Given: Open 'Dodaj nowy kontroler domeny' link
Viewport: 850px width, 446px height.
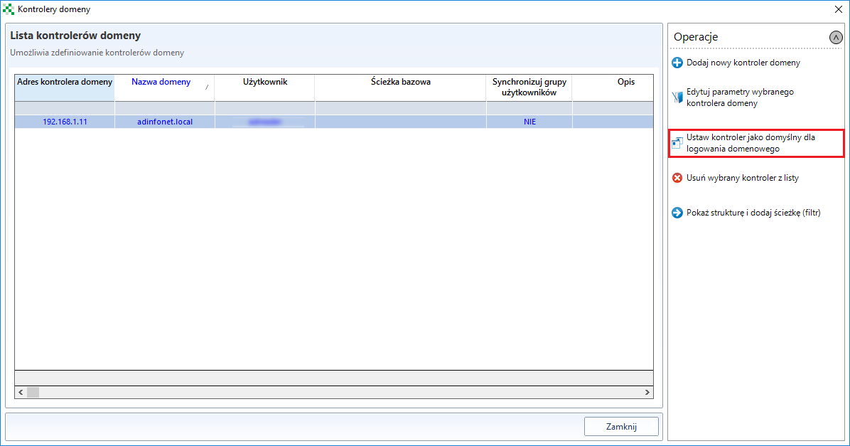Looking at the screenshot, I should [743, 63].
